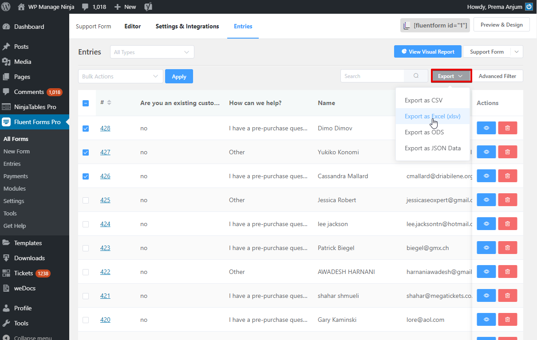The width and height of the screenshot is (537, 340).
Task: Open the Bulk Actions dropdown
Action: coord(120,76)
